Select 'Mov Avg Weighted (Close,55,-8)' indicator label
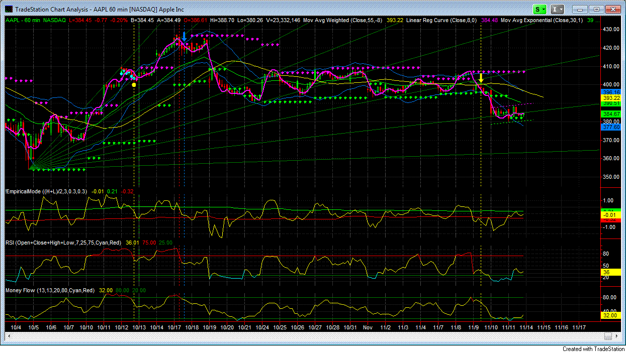Image resolution: width=626 pixels, height=352 pixels. click(342, 21)
